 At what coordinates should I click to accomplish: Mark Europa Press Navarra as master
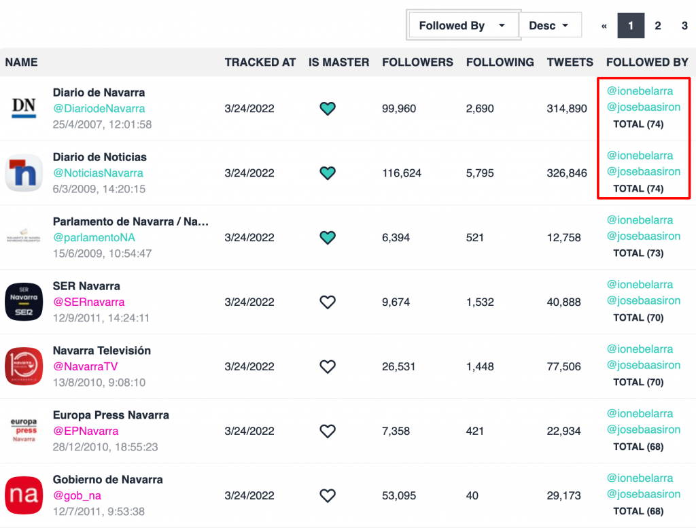pos(328,431)
